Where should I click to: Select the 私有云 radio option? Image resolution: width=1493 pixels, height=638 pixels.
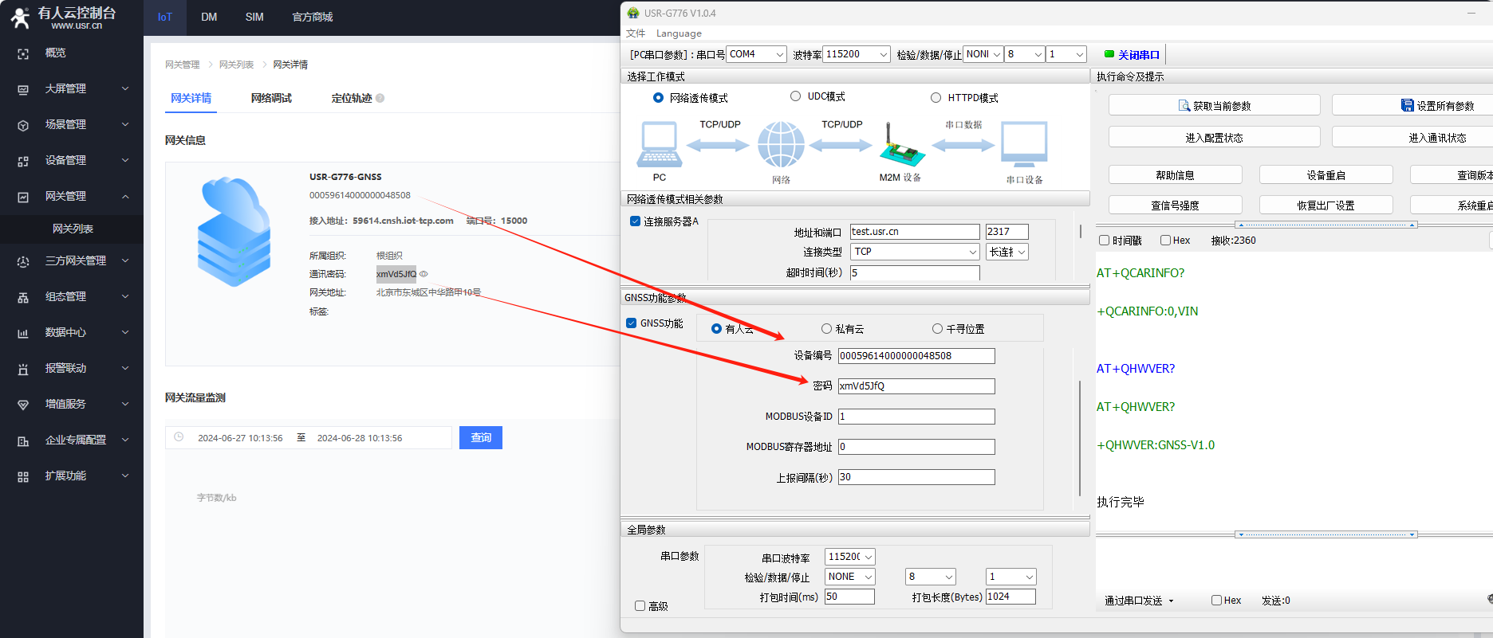[x=826, y=329]
